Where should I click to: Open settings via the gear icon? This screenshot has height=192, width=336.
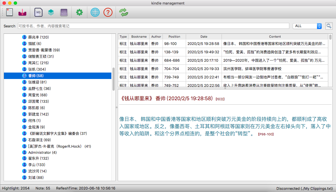[79, 12]
